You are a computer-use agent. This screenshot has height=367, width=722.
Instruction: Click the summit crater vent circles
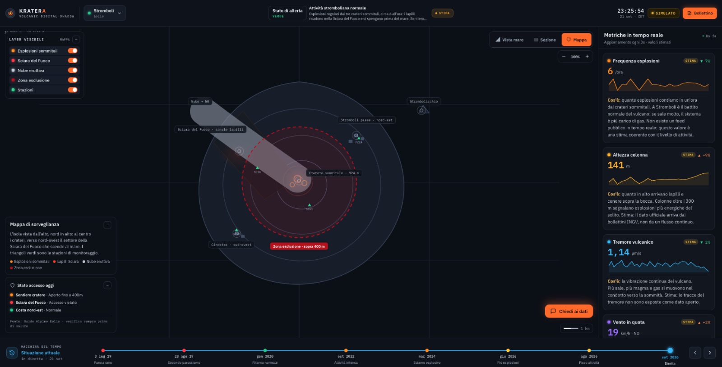coord(298,181)
